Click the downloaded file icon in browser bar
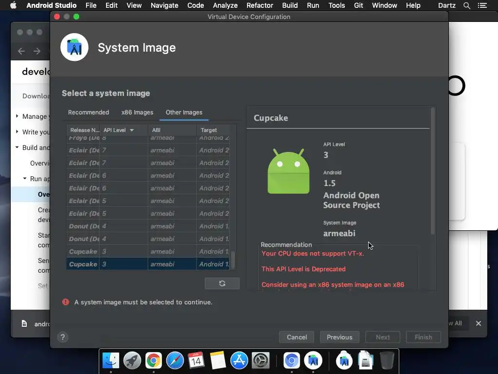Viewport: 498px width, 374px height. 24,324
